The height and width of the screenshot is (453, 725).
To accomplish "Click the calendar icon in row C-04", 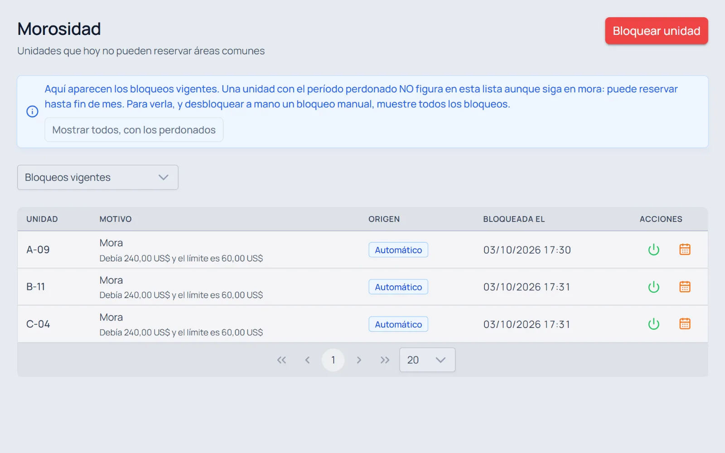I will [x=685, y=324].
